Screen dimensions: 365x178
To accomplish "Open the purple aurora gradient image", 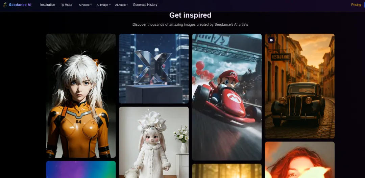I will coord(81,170).
